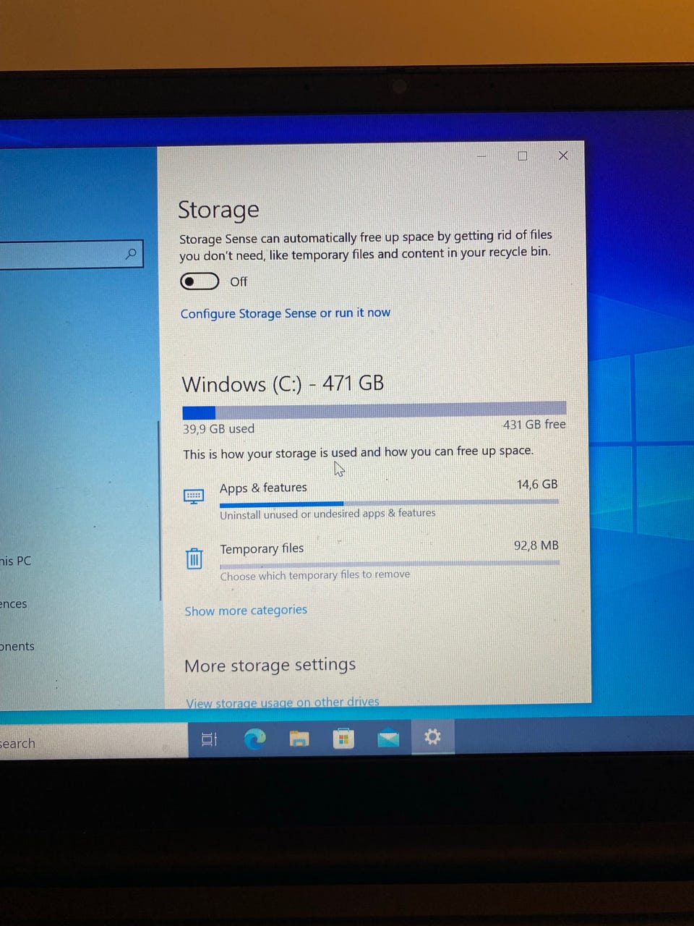Click the Apps & features usage bar
Image resolution: width=694 pixels, height=926 pixels.
pos(389,502)
